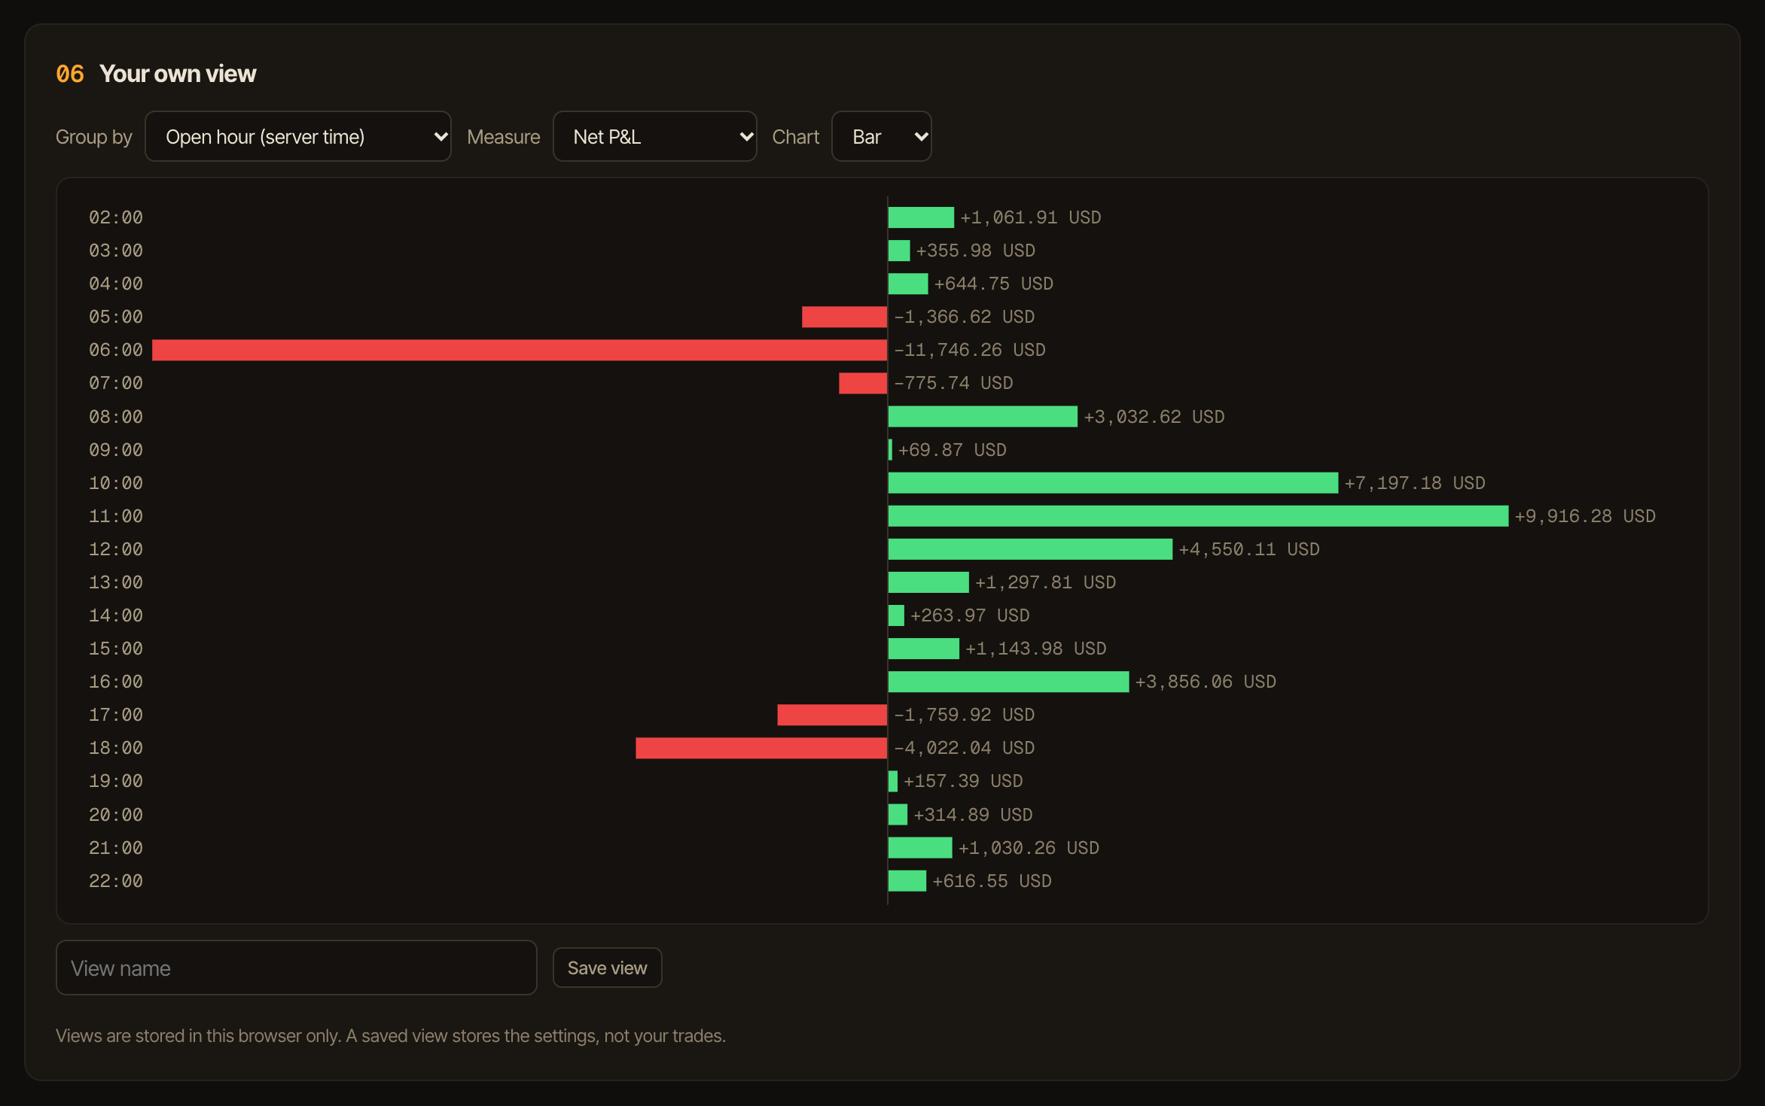Viewport: 1765px width, 1106px height.
Task: Click the value -4,022.04 USD
Action: tap(965, 748)
